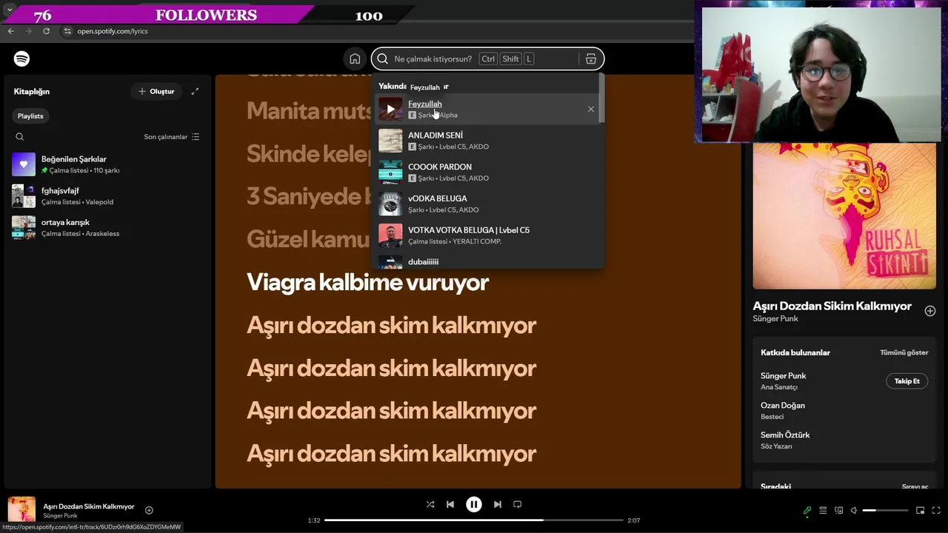This screenshot has height=533, width=948.
Task: Skip to the next track
Action: pos(497,504)
